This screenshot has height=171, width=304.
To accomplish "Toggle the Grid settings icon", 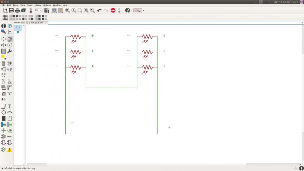I will pyautogui.click(x=5, y=17).
